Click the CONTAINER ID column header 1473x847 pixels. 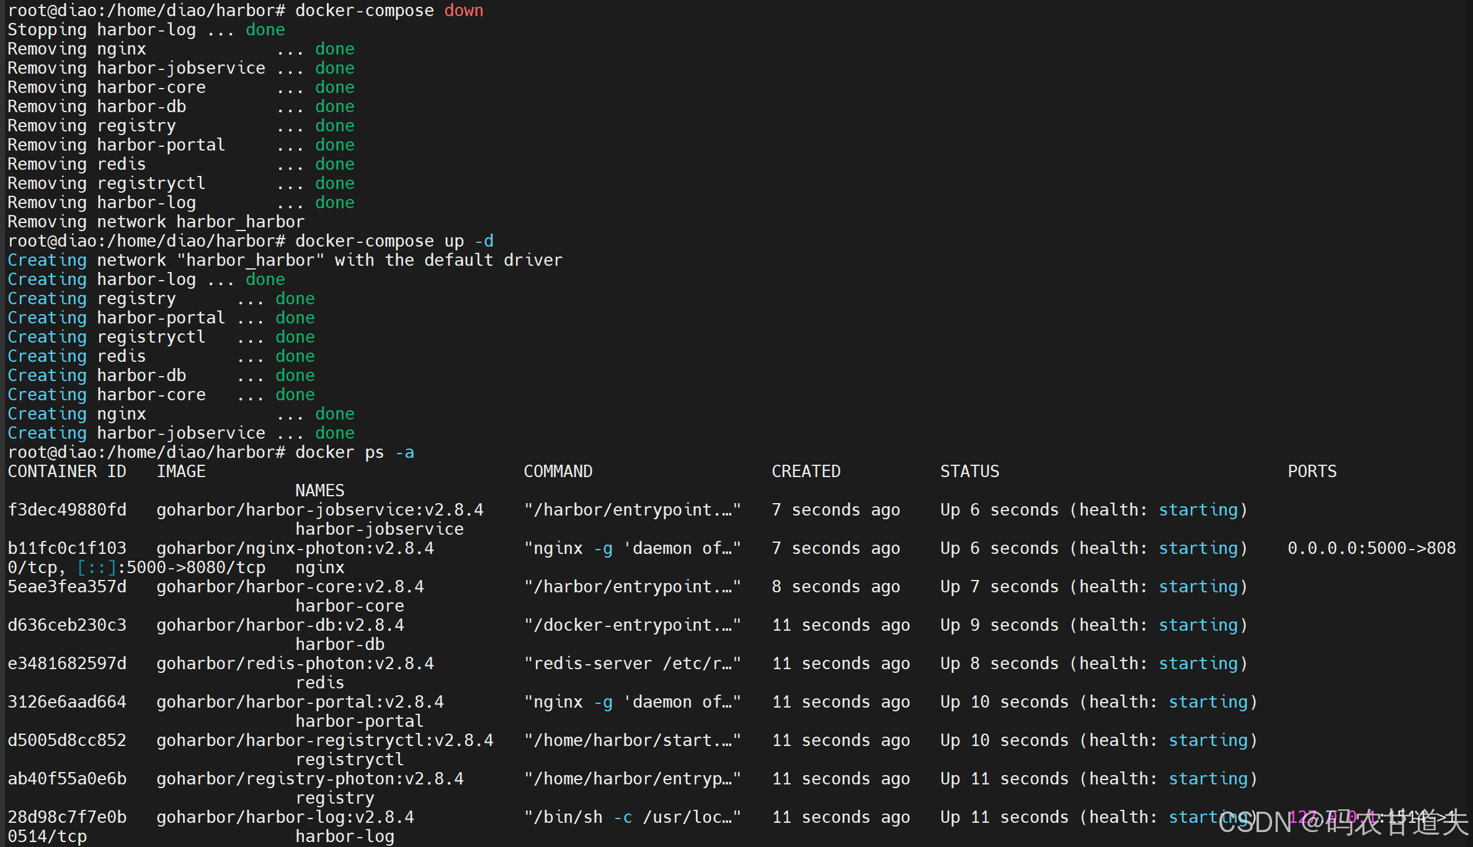pyautogui.click(x=67, y=472)
